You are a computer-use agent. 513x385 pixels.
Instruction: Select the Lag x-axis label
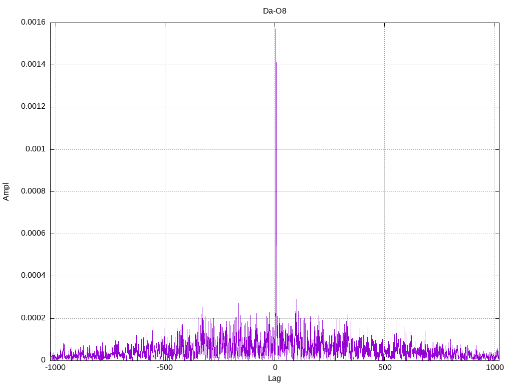pyautogui.click(x=275, y=378)
